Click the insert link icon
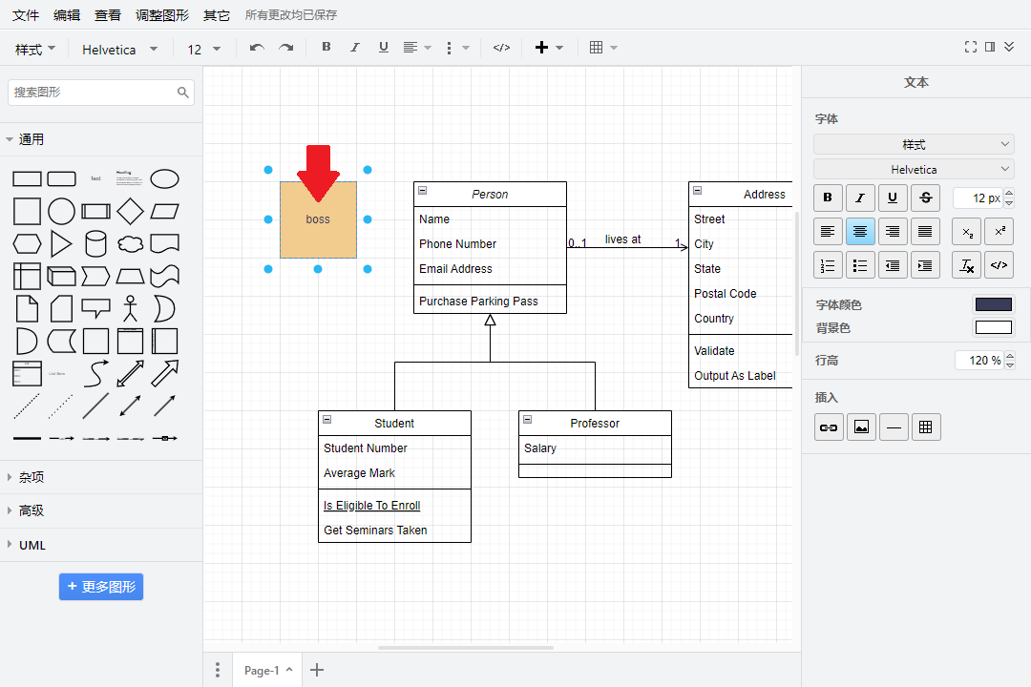This screenshot has height=687, width=1031. [829, 427]
